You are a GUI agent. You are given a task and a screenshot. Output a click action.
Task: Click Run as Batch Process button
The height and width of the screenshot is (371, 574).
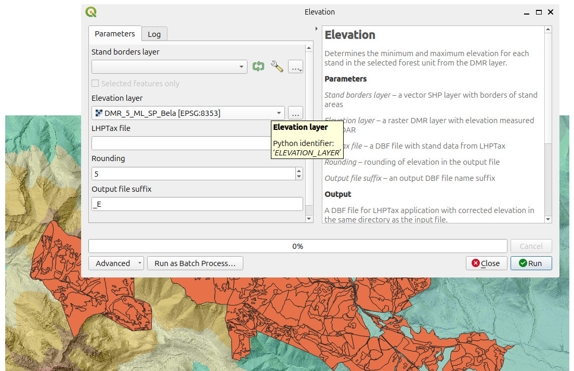(x=195, y=263)
